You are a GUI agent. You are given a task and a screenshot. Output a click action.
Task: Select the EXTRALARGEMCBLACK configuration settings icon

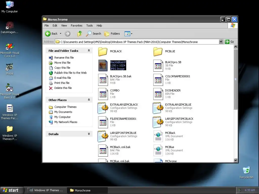point(103,108)
